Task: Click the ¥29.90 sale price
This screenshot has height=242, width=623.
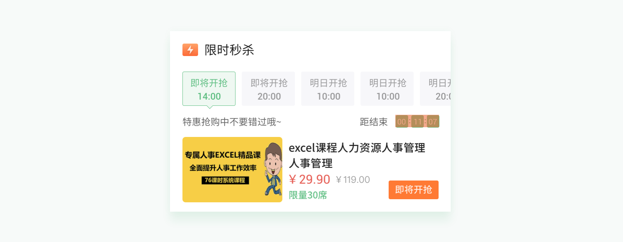Action: click(309, 179)
